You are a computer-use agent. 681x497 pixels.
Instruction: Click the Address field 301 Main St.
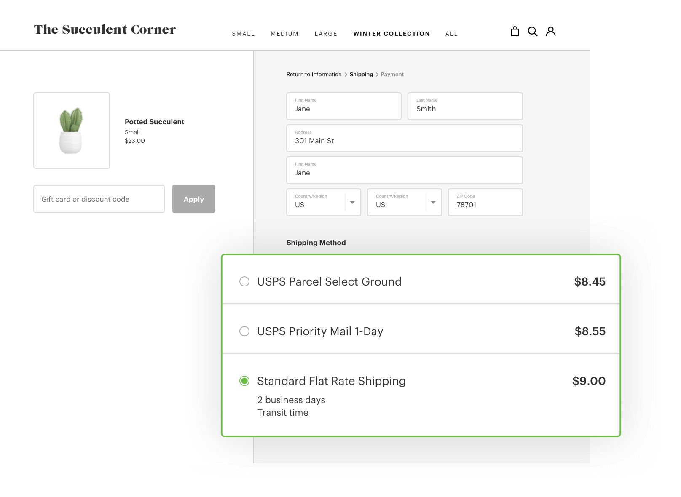point(405,138)
